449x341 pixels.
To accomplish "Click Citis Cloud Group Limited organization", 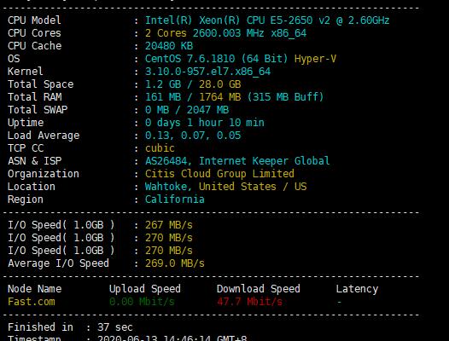I will 219,174.
